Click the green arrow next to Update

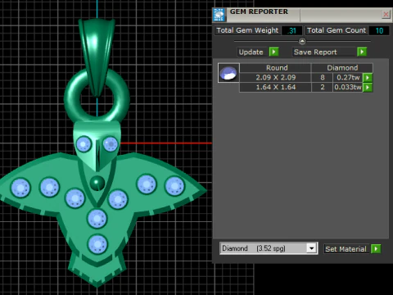pyautogui.click(x=273, y=52)
